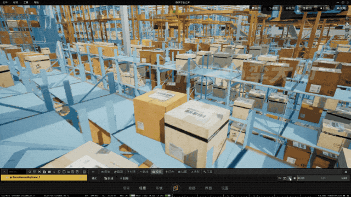Image resolution: width=351 pixels, height=197 pixels.
Task: Click the play-in-window icon beside 2X
Action: tap(285, 178)
